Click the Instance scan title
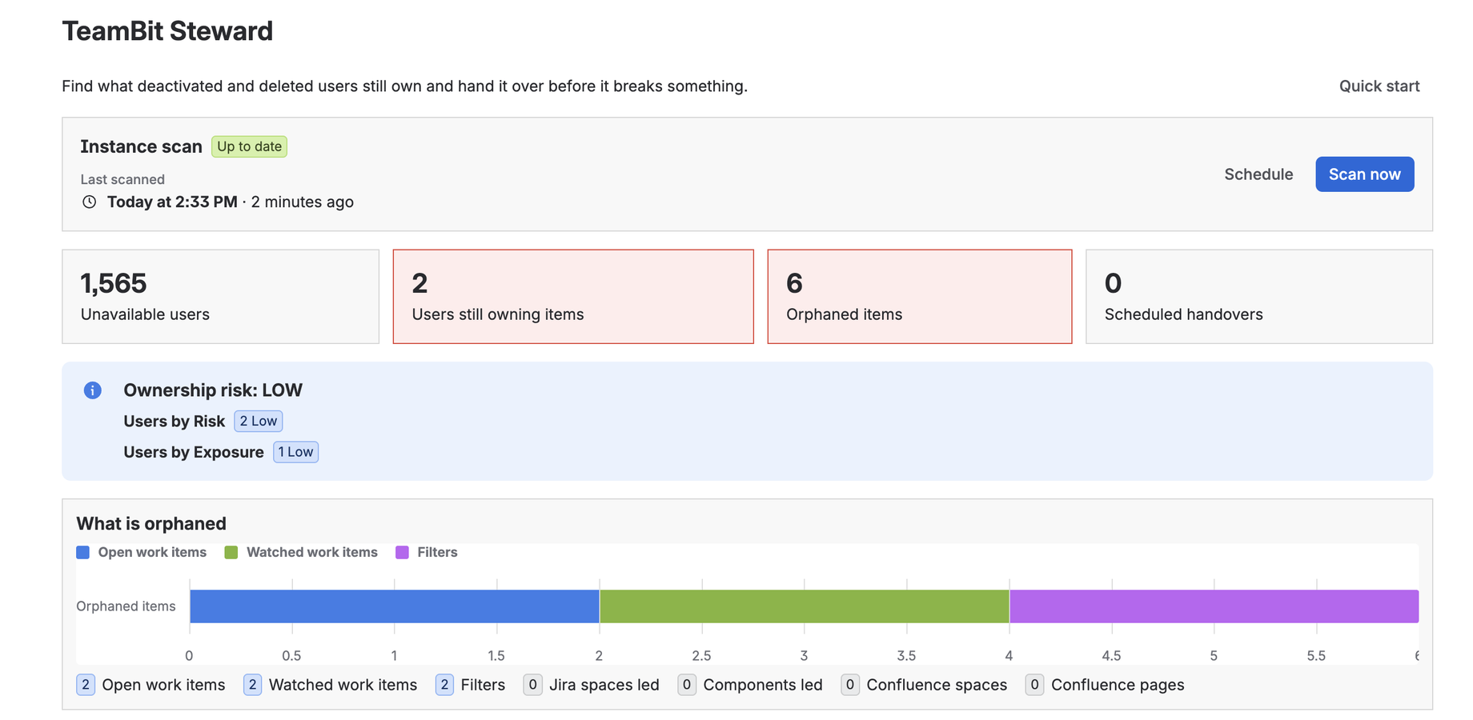Screen dimensions: 1473x720 tap(141, 146)
